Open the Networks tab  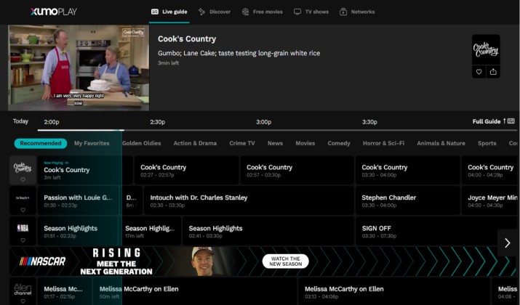[x=357, y=12]
